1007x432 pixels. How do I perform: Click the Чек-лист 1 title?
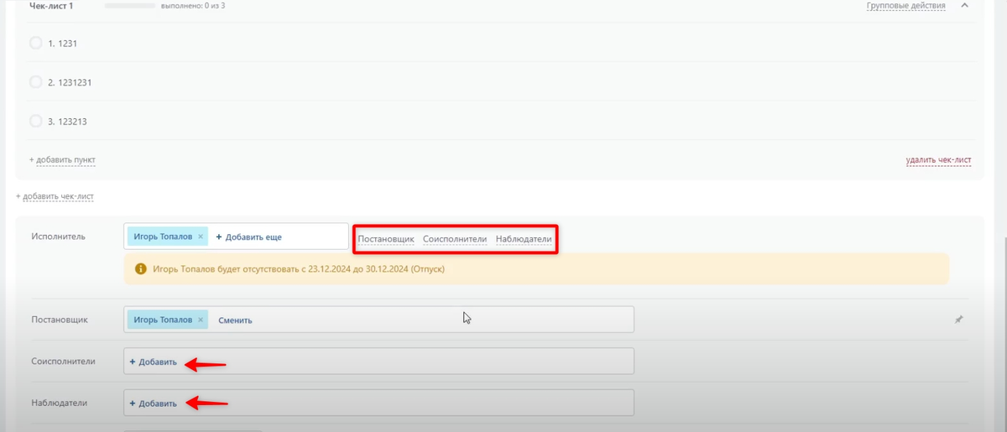tap(51, 6)
